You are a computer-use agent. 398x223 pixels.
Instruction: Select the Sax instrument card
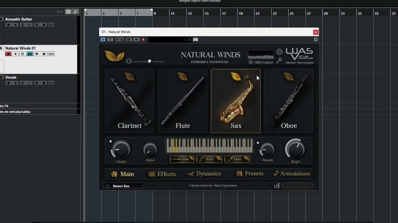[x=236, y=101]
